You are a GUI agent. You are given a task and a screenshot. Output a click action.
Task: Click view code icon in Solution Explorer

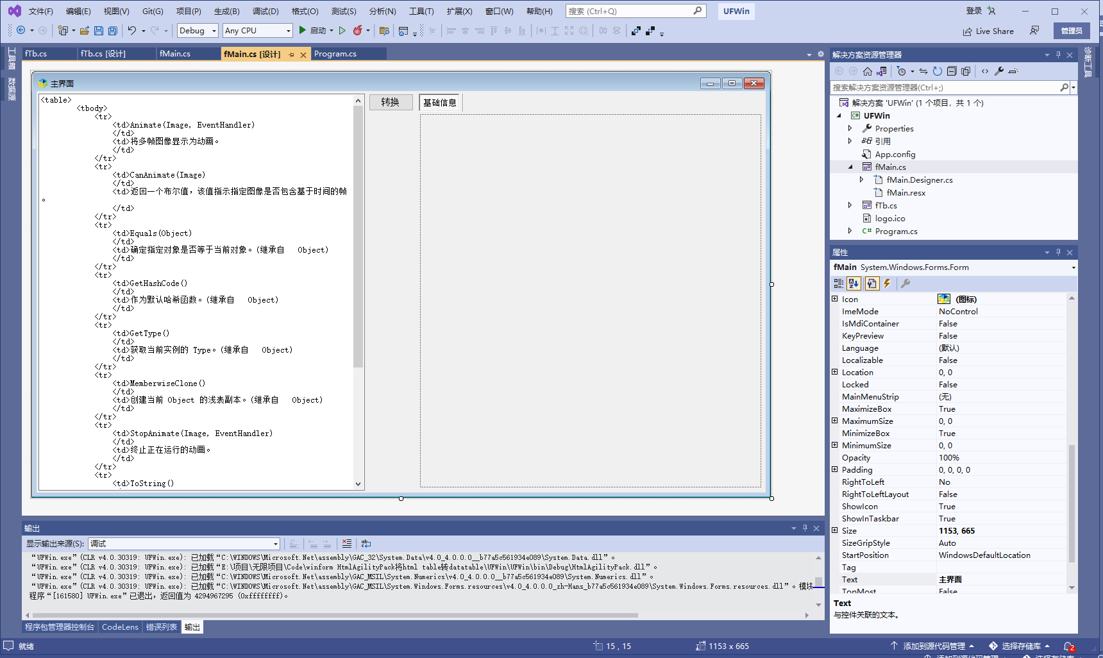coord(985,71)
